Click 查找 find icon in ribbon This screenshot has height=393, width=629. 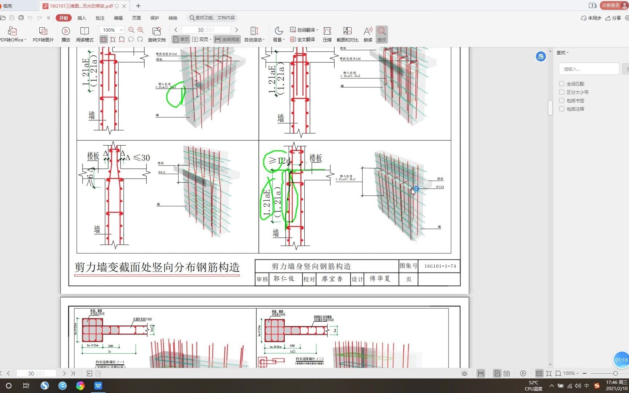pyautogui.click(x=382, y=34)
